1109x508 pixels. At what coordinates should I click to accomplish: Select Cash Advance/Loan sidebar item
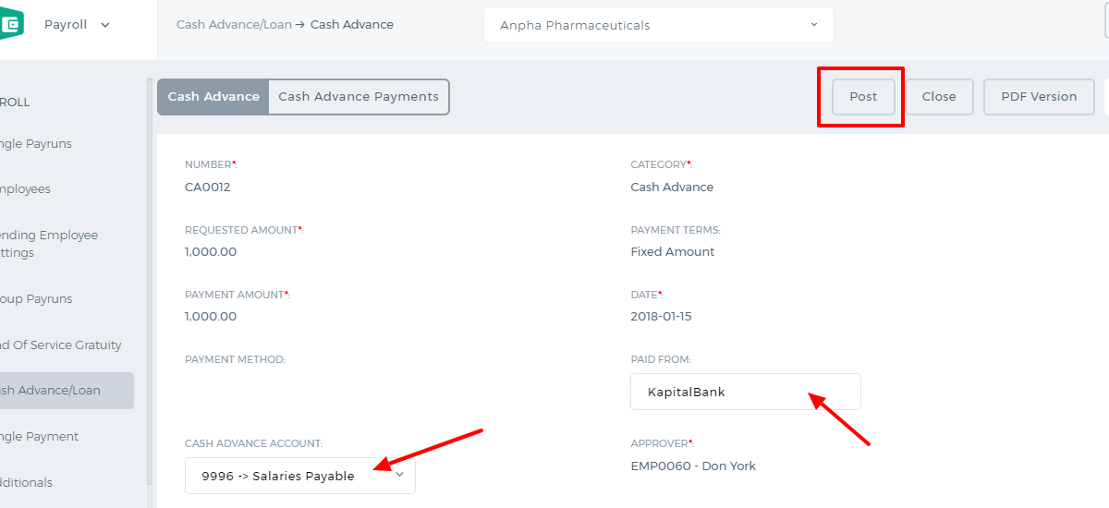pyautogui.click(x=67, y=391)
